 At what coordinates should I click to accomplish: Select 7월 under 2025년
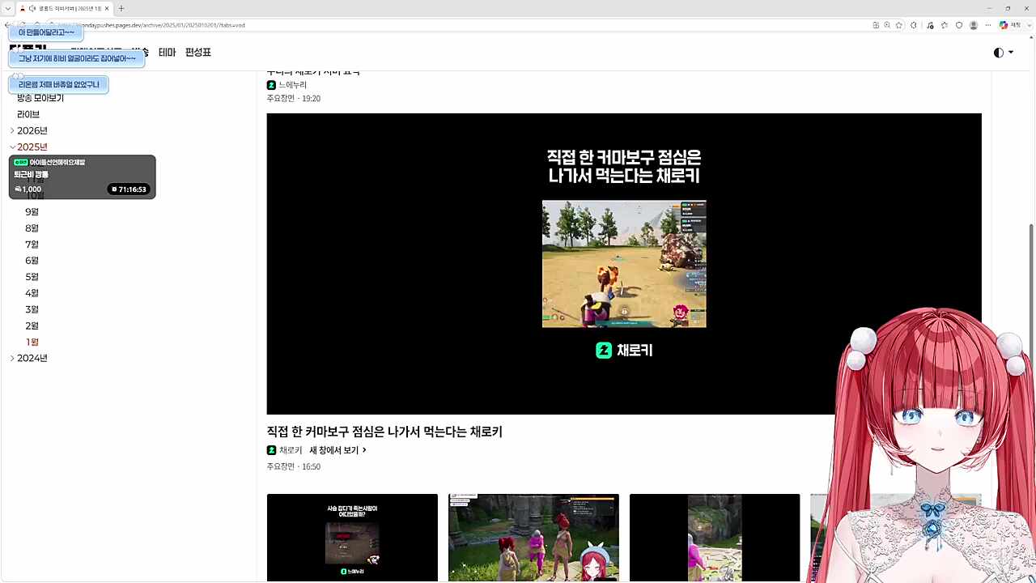coord(32,244)
